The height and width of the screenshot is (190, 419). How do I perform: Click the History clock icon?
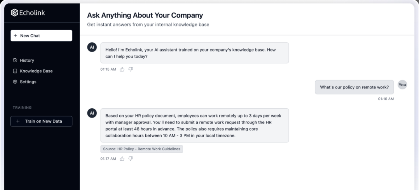click(15, 60)
